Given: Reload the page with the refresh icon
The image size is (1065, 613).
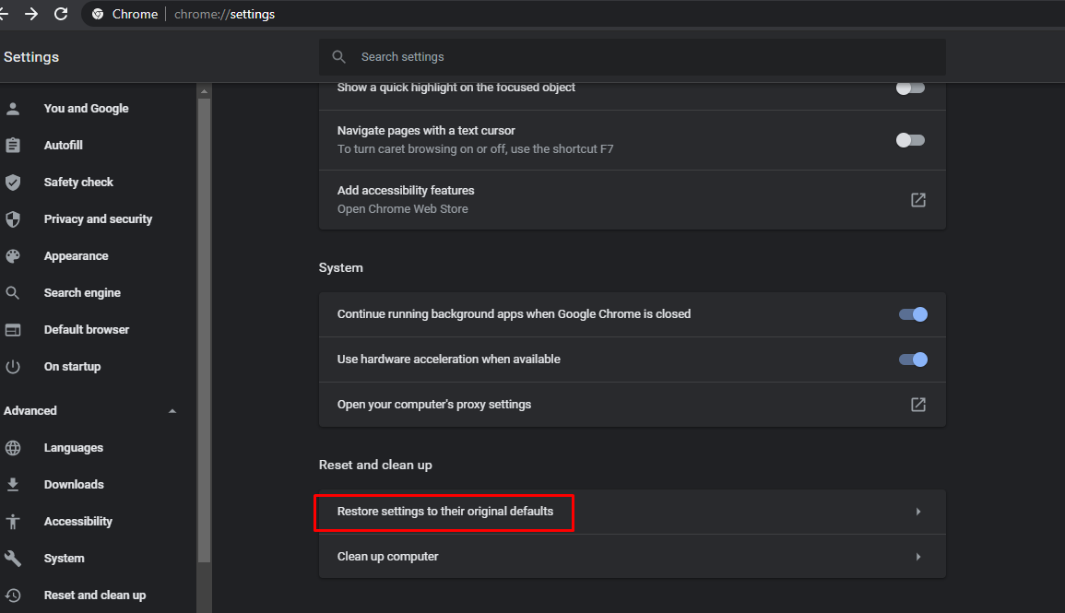Looking at the screenshot, I should pyautogui.click(x=61, y=14).
